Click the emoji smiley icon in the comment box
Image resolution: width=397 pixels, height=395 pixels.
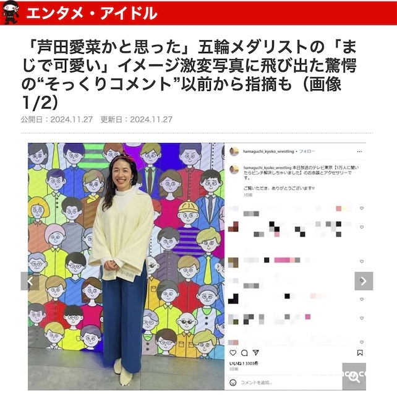coord(233,383)
